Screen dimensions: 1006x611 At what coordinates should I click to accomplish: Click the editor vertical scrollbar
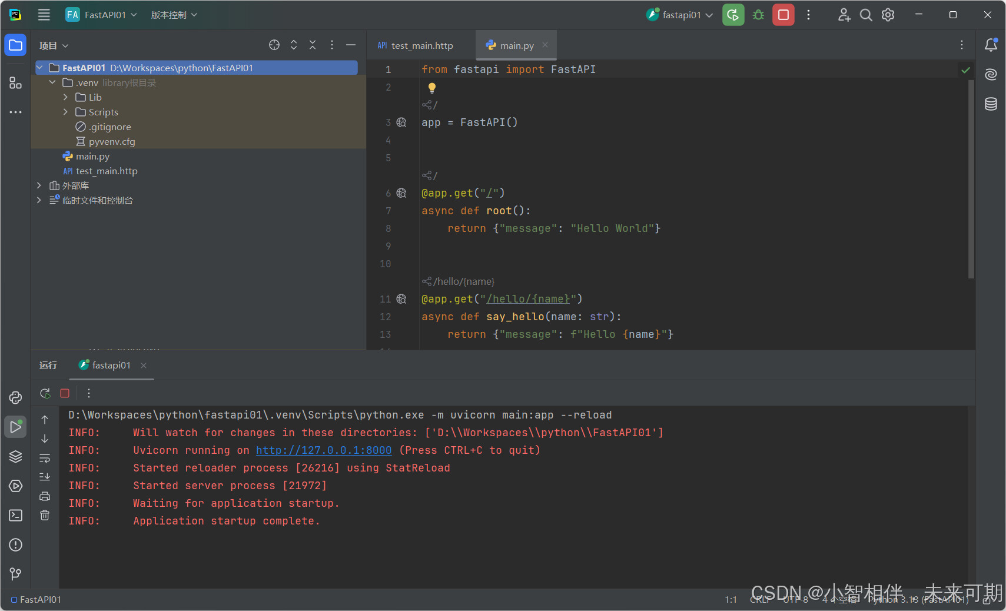971,178
